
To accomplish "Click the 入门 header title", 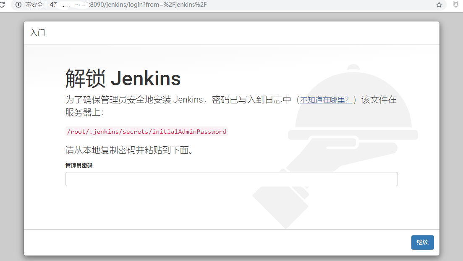I will [37, 33].
